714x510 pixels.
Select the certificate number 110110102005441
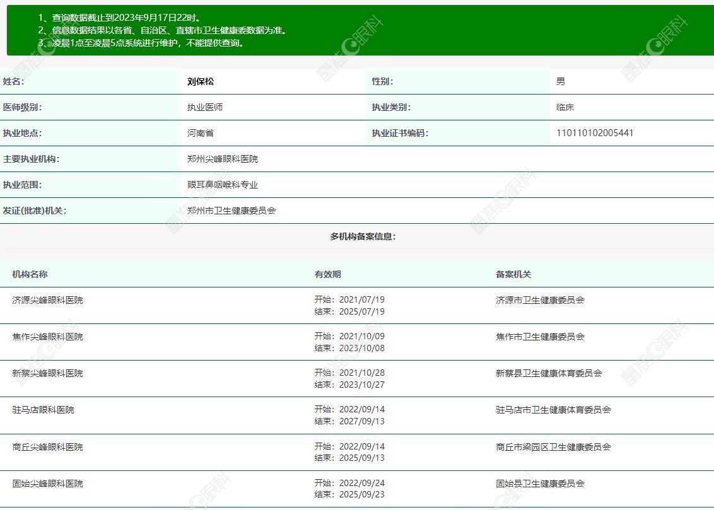[x=595, y=133]
